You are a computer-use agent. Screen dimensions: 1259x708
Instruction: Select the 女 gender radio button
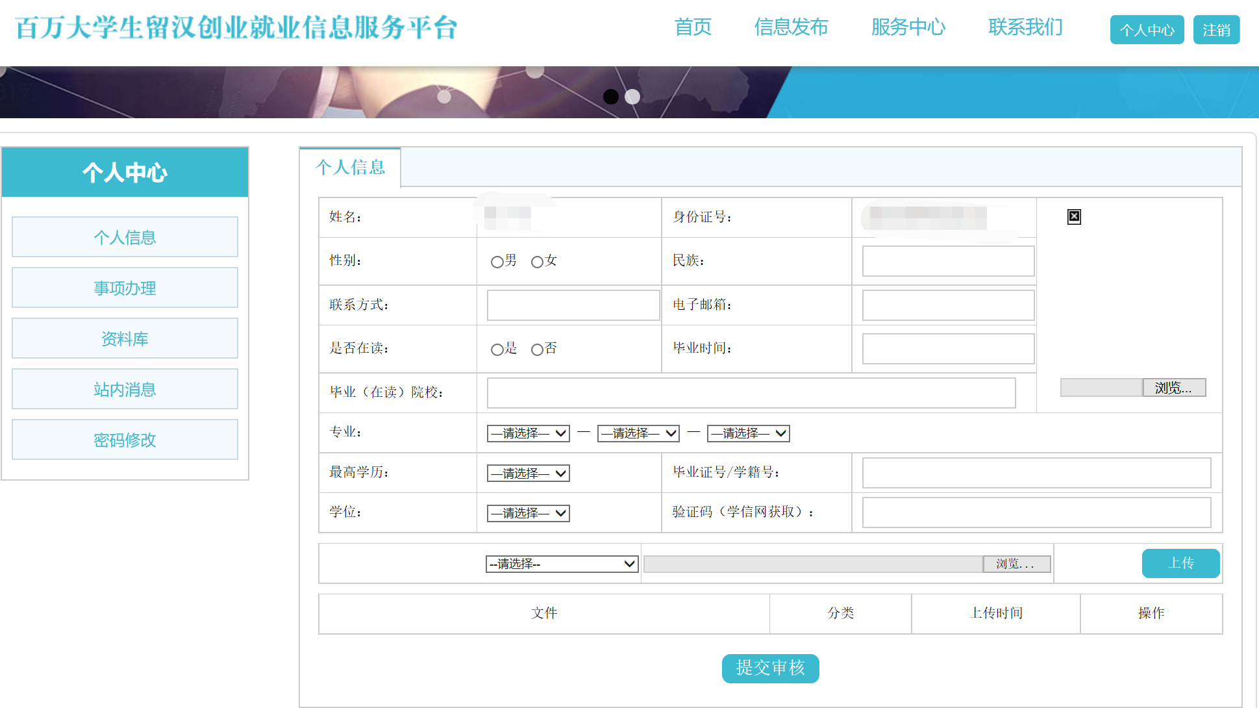[x=537, y=262]
